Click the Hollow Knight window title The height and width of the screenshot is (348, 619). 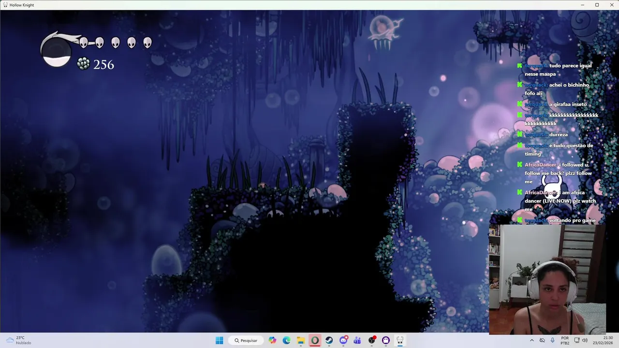22,5
